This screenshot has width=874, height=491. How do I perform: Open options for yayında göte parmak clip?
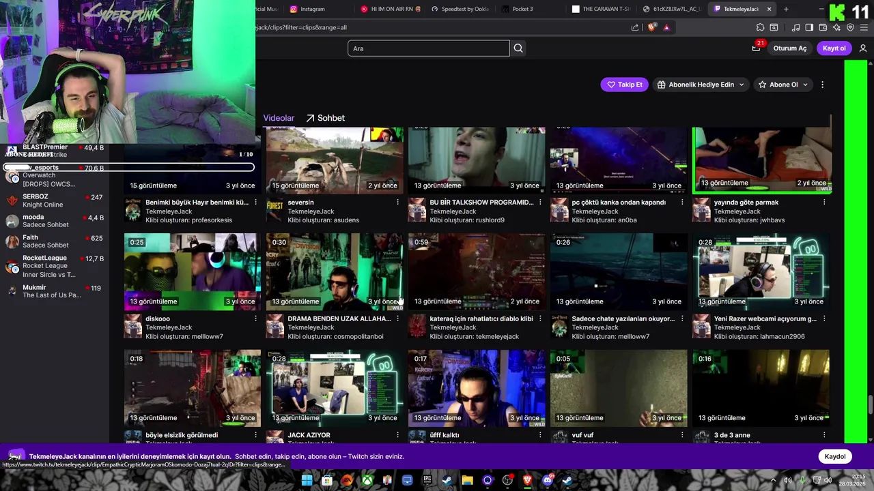(x=824, y=203)
